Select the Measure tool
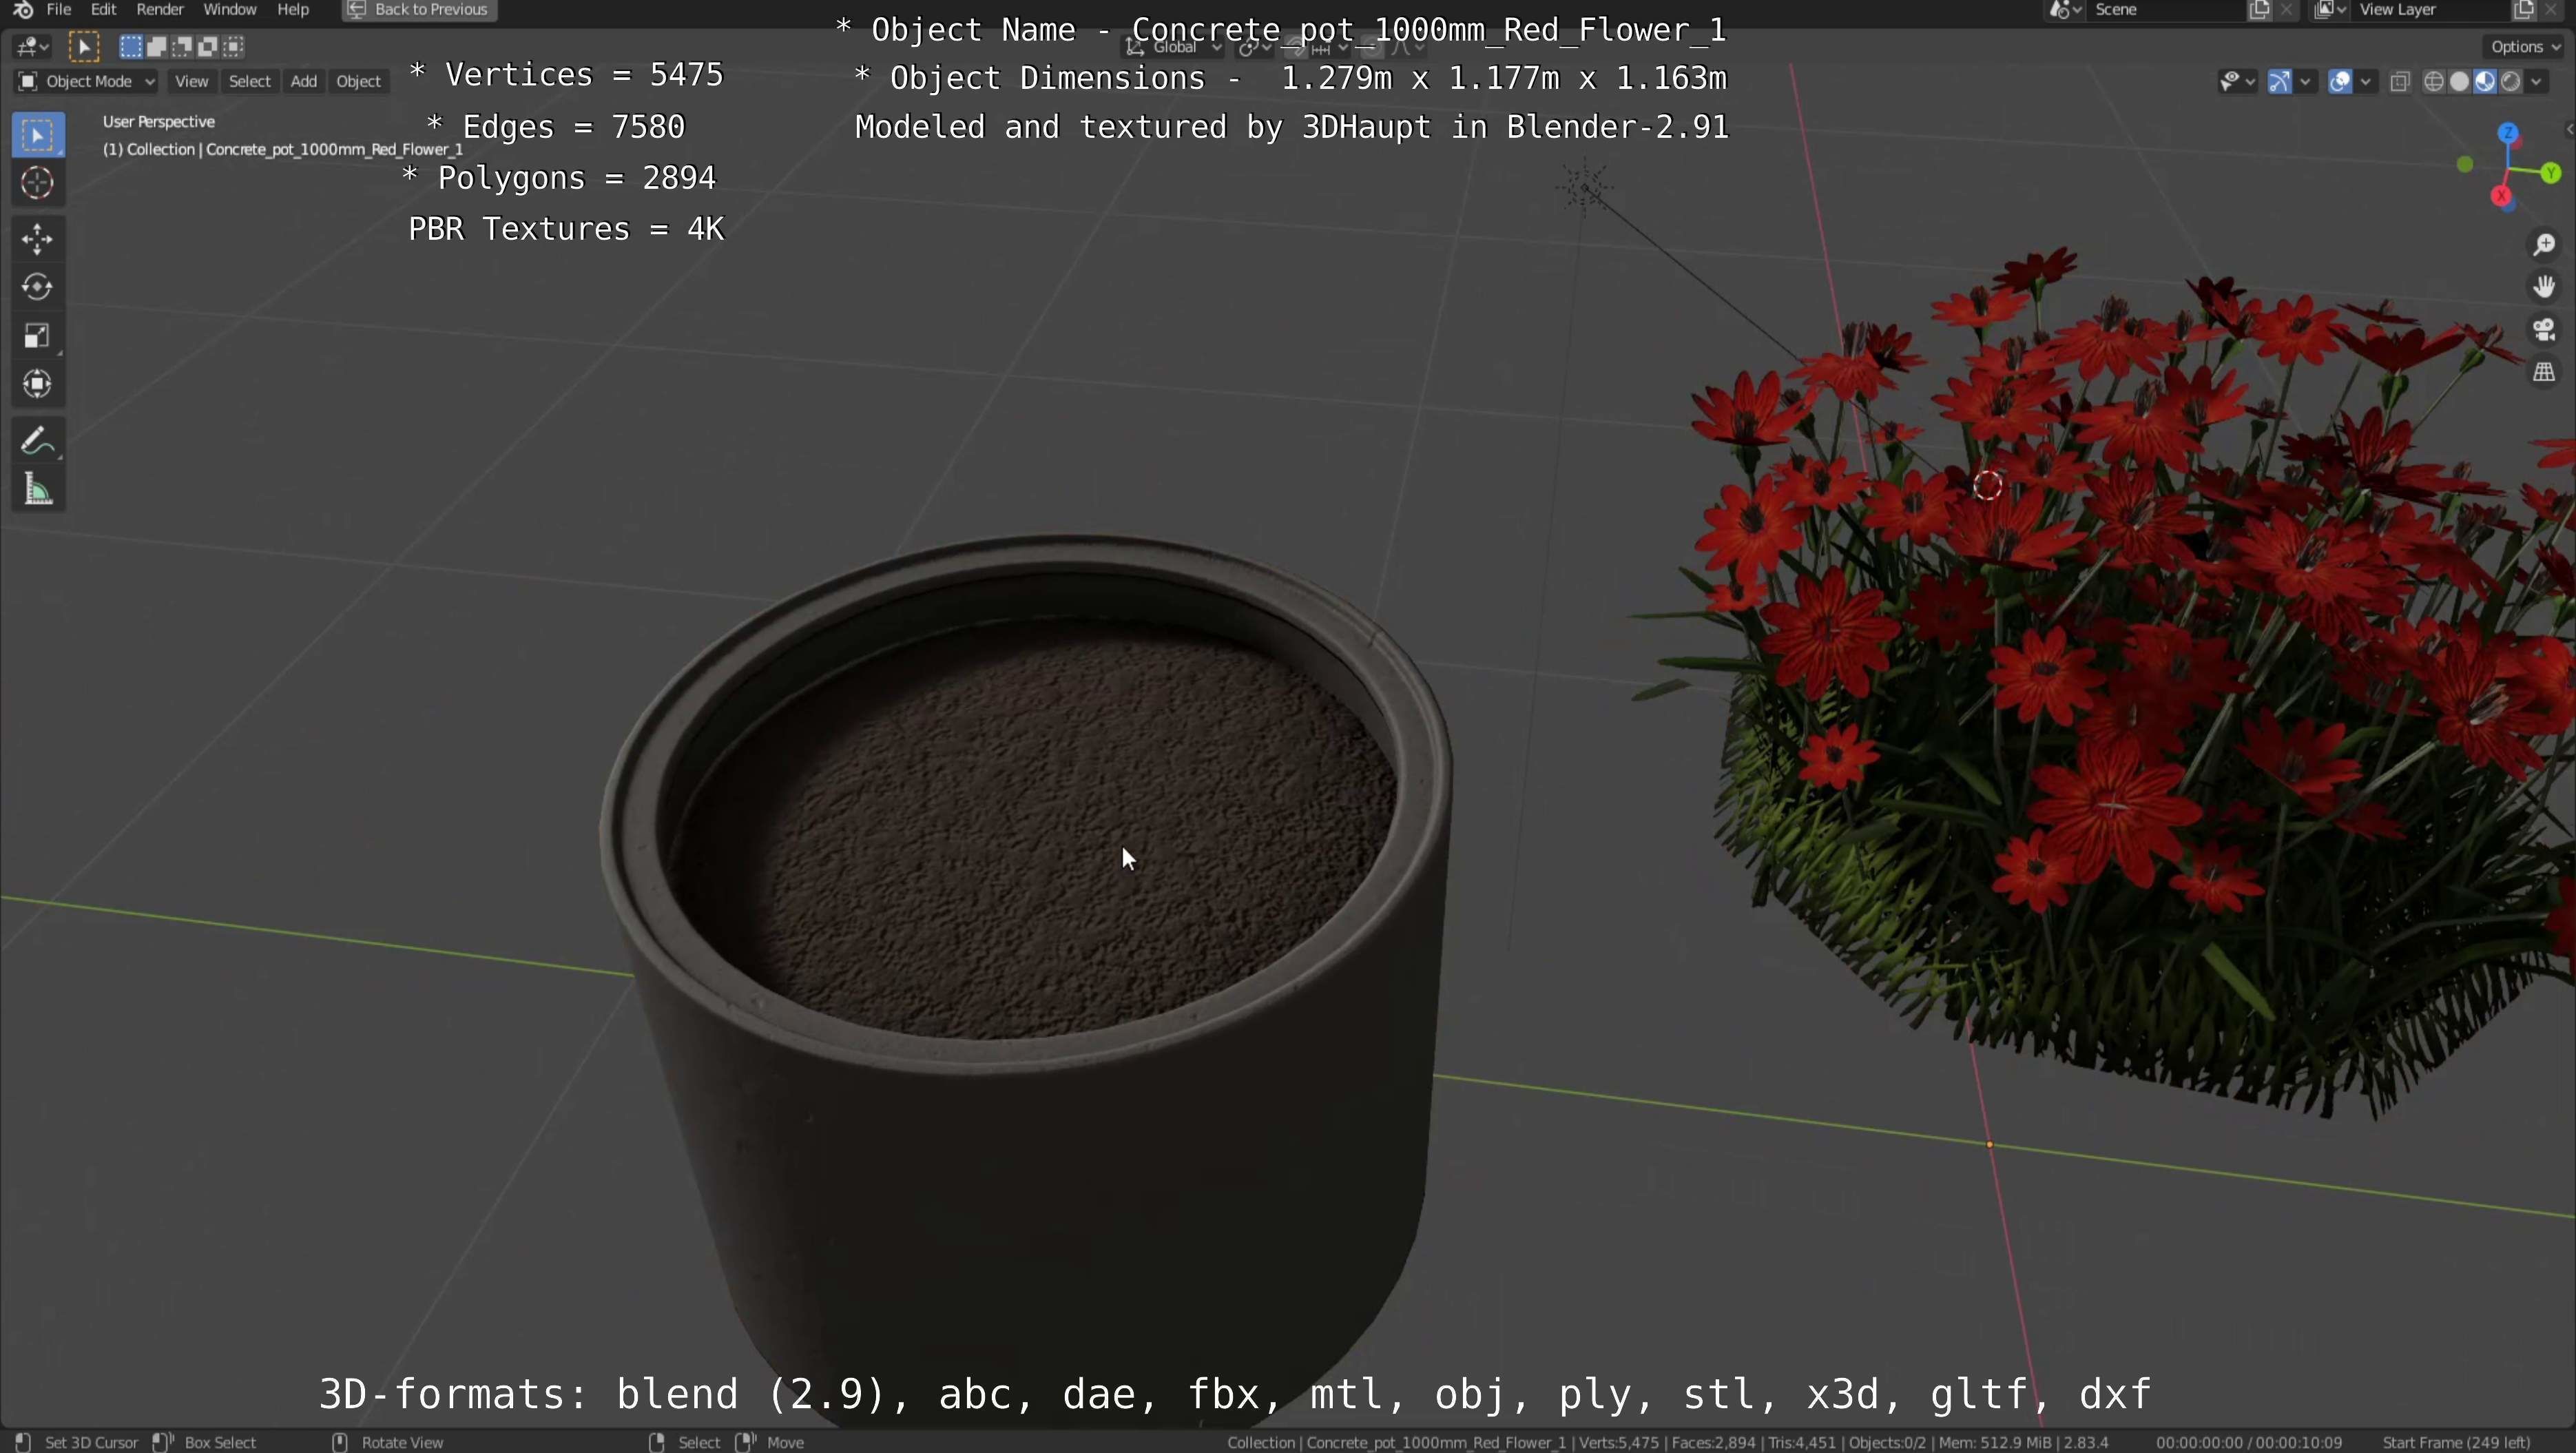 (38, 490)
